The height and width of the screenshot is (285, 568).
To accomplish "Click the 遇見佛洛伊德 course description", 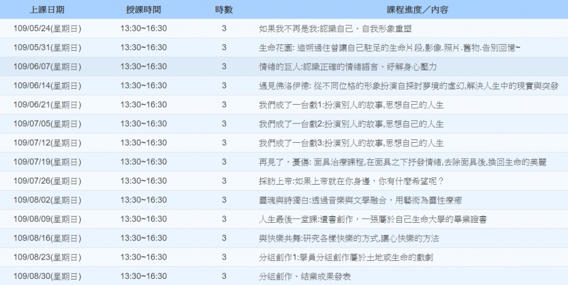I will [408, 86].
